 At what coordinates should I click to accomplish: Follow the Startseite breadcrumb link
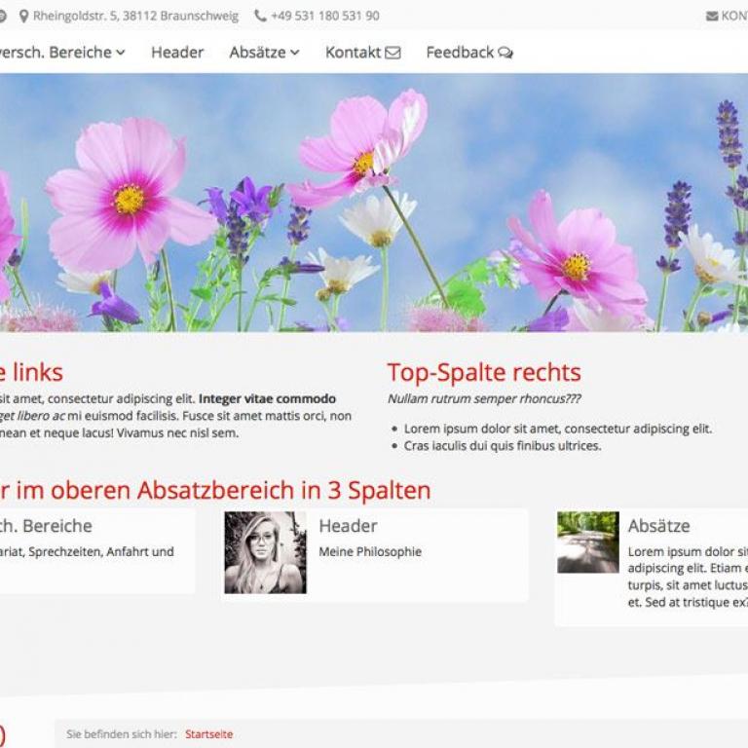click(208, 734)
